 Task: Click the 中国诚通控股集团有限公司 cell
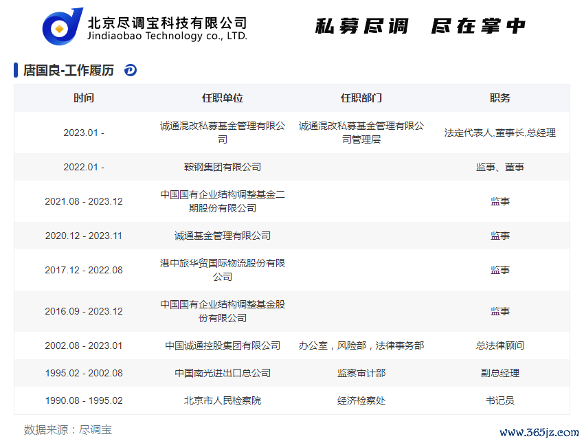pyautogui.click(x=223, y=345)
